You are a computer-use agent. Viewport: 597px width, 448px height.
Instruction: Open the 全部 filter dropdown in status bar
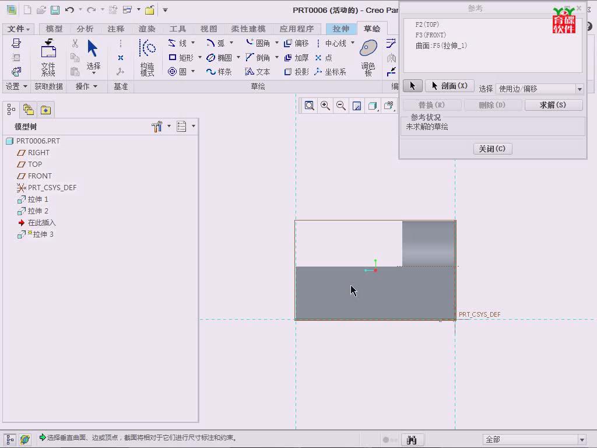(x=535, y=439)
